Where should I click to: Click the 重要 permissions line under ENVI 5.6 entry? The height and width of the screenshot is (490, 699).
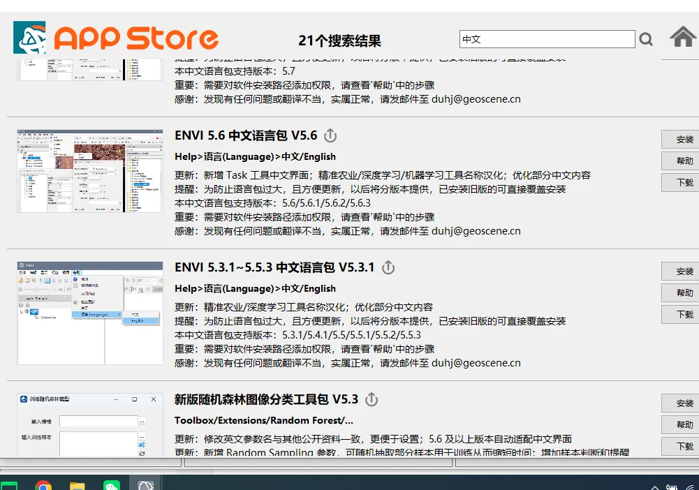coord(304,217)
